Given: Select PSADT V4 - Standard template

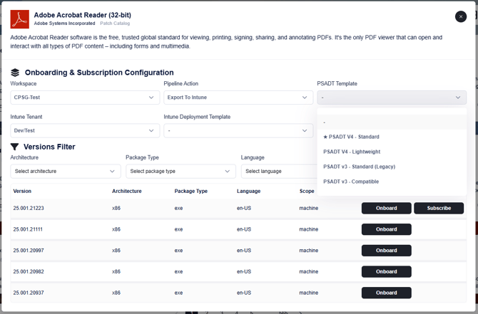Looking at the screenshot, I should click(x=392, y=137).
